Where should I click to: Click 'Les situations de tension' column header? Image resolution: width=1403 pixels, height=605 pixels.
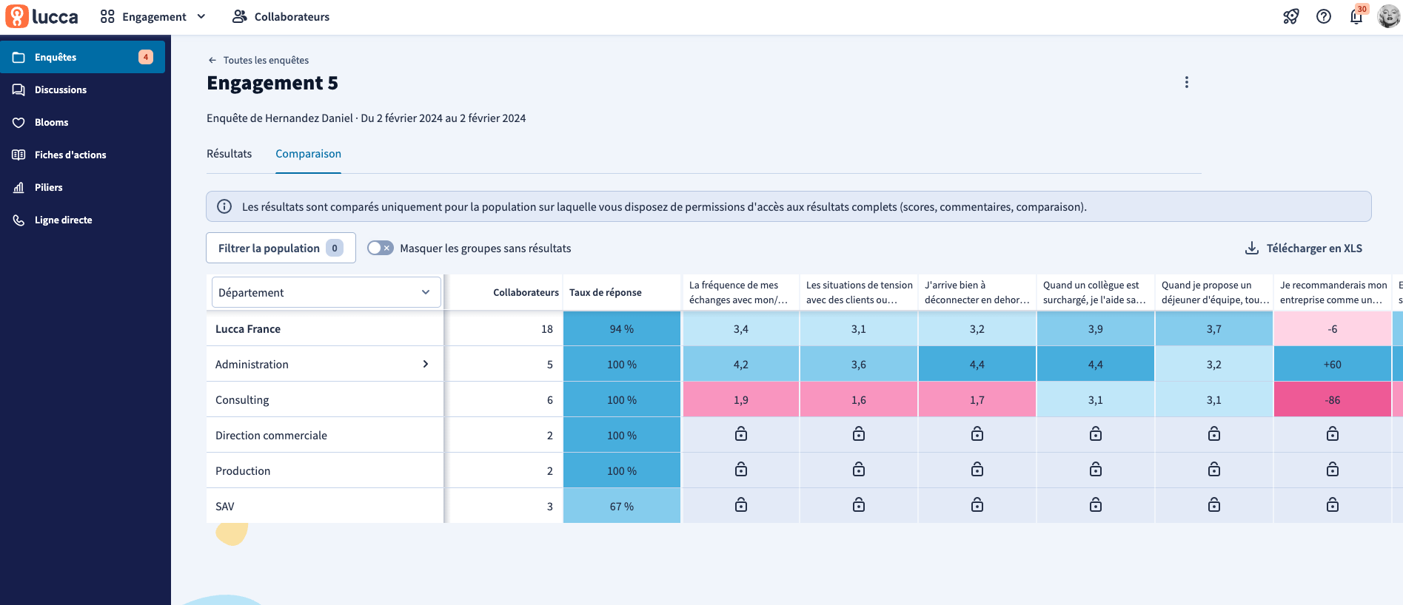click(x=859, y=292)
